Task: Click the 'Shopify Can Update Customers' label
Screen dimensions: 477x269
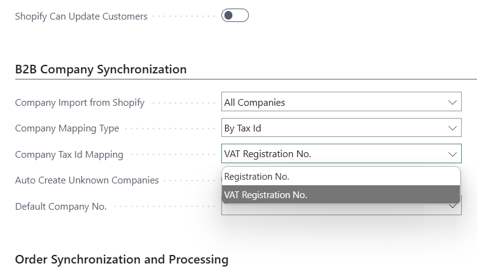Action: coord(81,17)
